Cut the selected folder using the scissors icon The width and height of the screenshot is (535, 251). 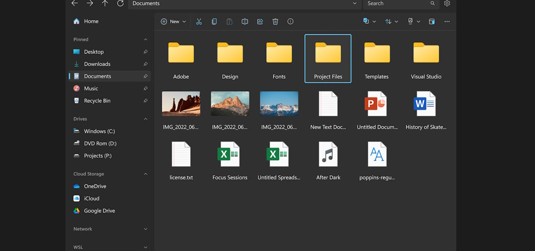click(x=199, y=21)
